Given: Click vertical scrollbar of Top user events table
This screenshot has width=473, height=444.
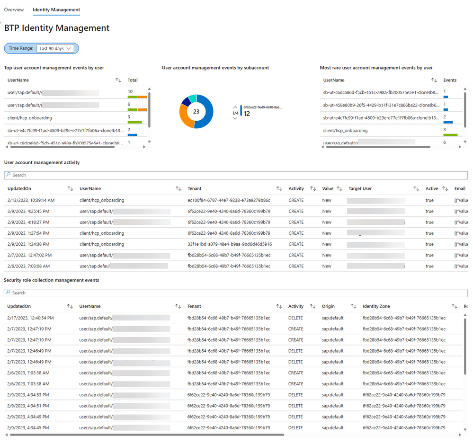Looking at the screenshot, I should pyautogui.click(x=149, y=110).
